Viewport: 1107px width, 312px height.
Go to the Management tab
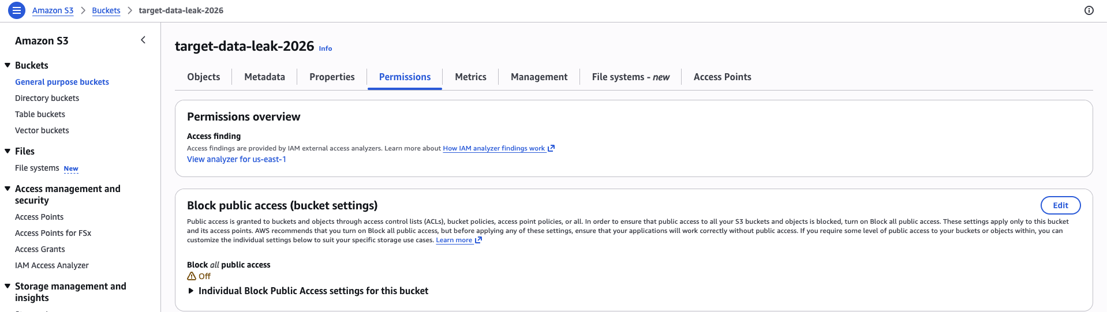pos(539,77)
